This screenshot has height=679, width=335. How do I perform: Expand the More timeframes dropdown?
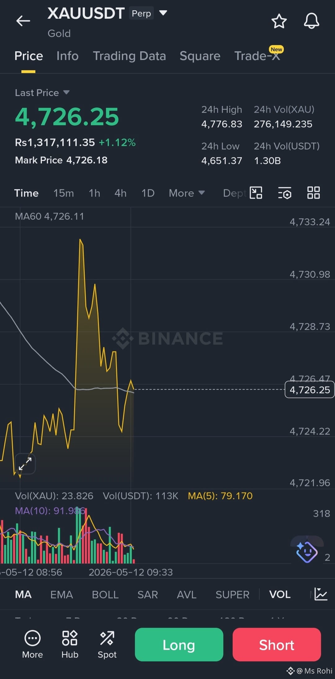point(187,193)
